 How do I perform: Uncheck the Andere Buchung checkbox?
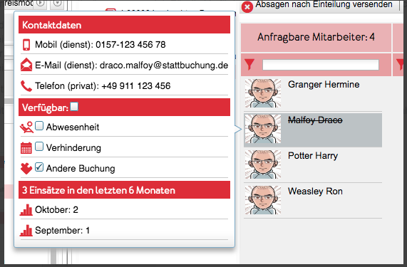coord(39,167)
